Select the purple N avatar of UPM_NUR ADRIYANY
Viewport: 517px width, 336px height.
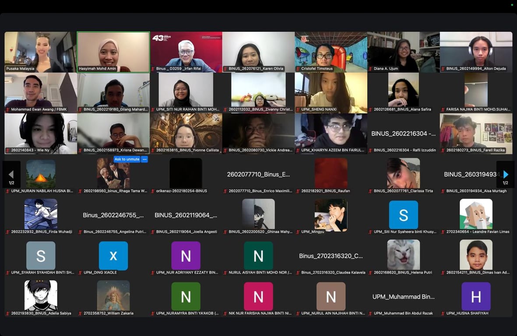[x=186, y=255]
